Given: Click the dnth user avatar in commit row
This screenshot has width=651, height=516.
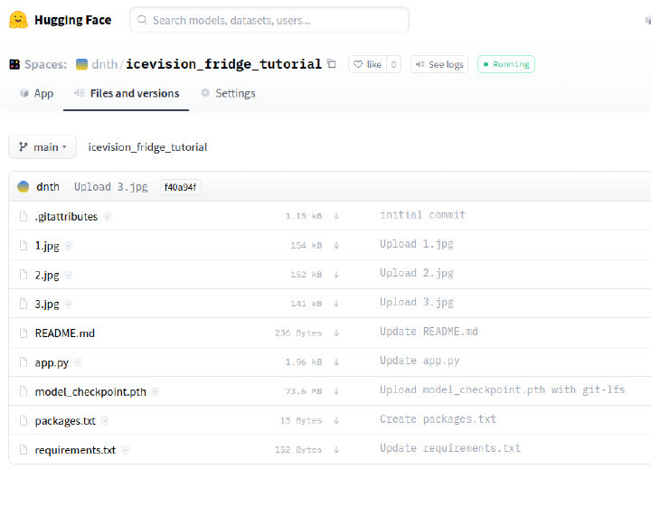Looking at the screenshot, I should [x=24, y=187].
